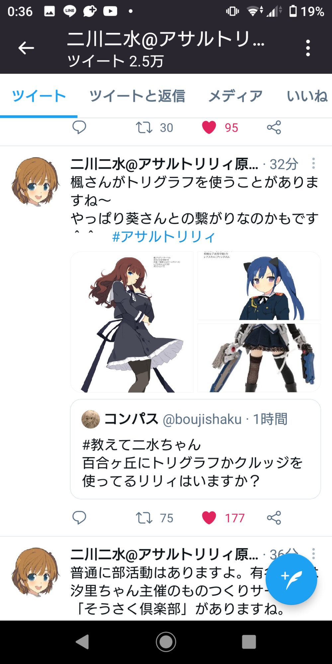Open the profile header overflow menu
The width and height of the screenshot is (332, 664).
tap(308, 48)
